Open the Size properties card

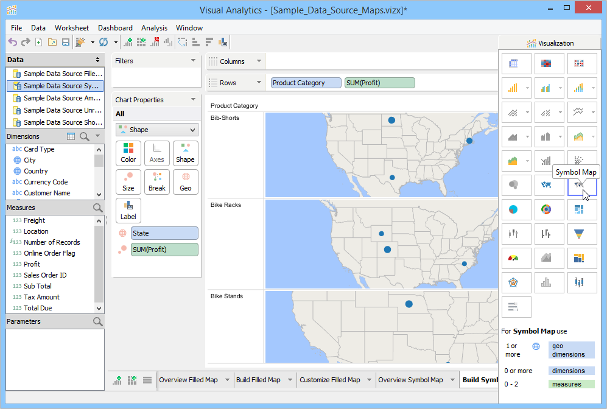pyautogui.click(x=128, y=181)
